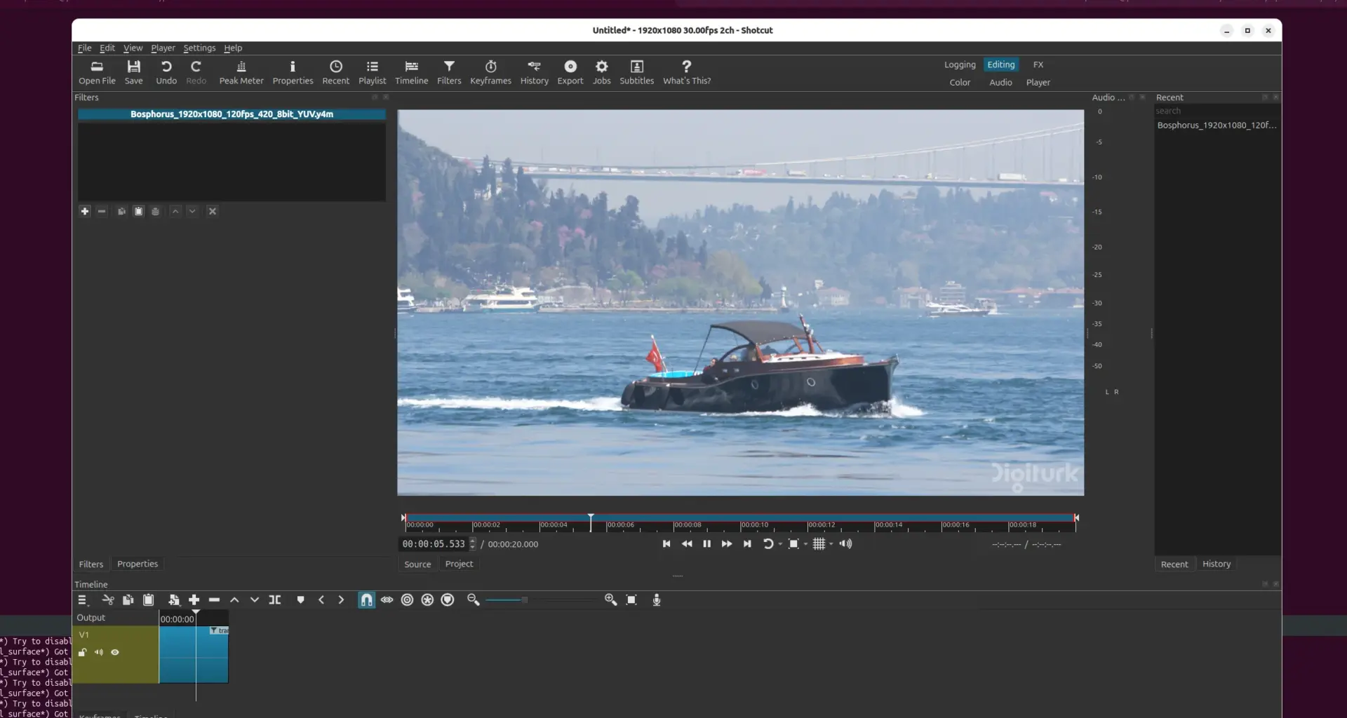Select the Split at Playhead tool
Image resolution: width=1347 pixels, height=718 pixels.
(x=274, y=600)
